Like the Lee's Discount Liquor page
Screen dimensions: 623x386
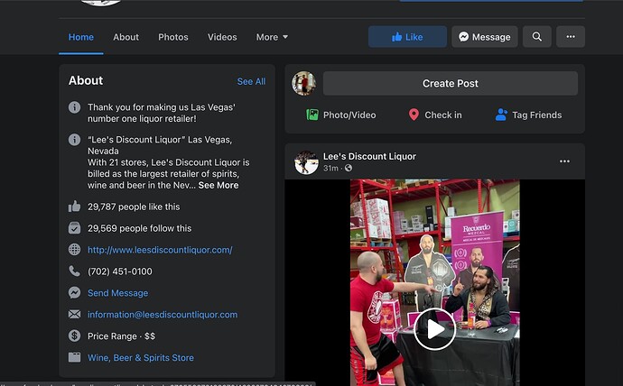[x=407, y=37]
